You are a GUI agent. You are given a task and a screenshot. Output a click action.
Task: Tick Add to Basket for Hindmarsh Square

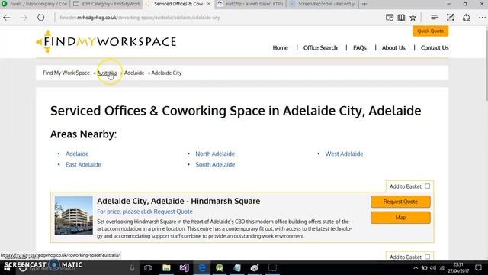pyautogui.click(x=427, y=186)
